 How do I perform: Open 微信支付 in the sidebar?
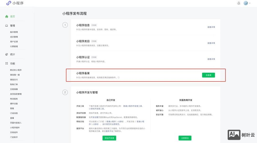tap(14, 80)
